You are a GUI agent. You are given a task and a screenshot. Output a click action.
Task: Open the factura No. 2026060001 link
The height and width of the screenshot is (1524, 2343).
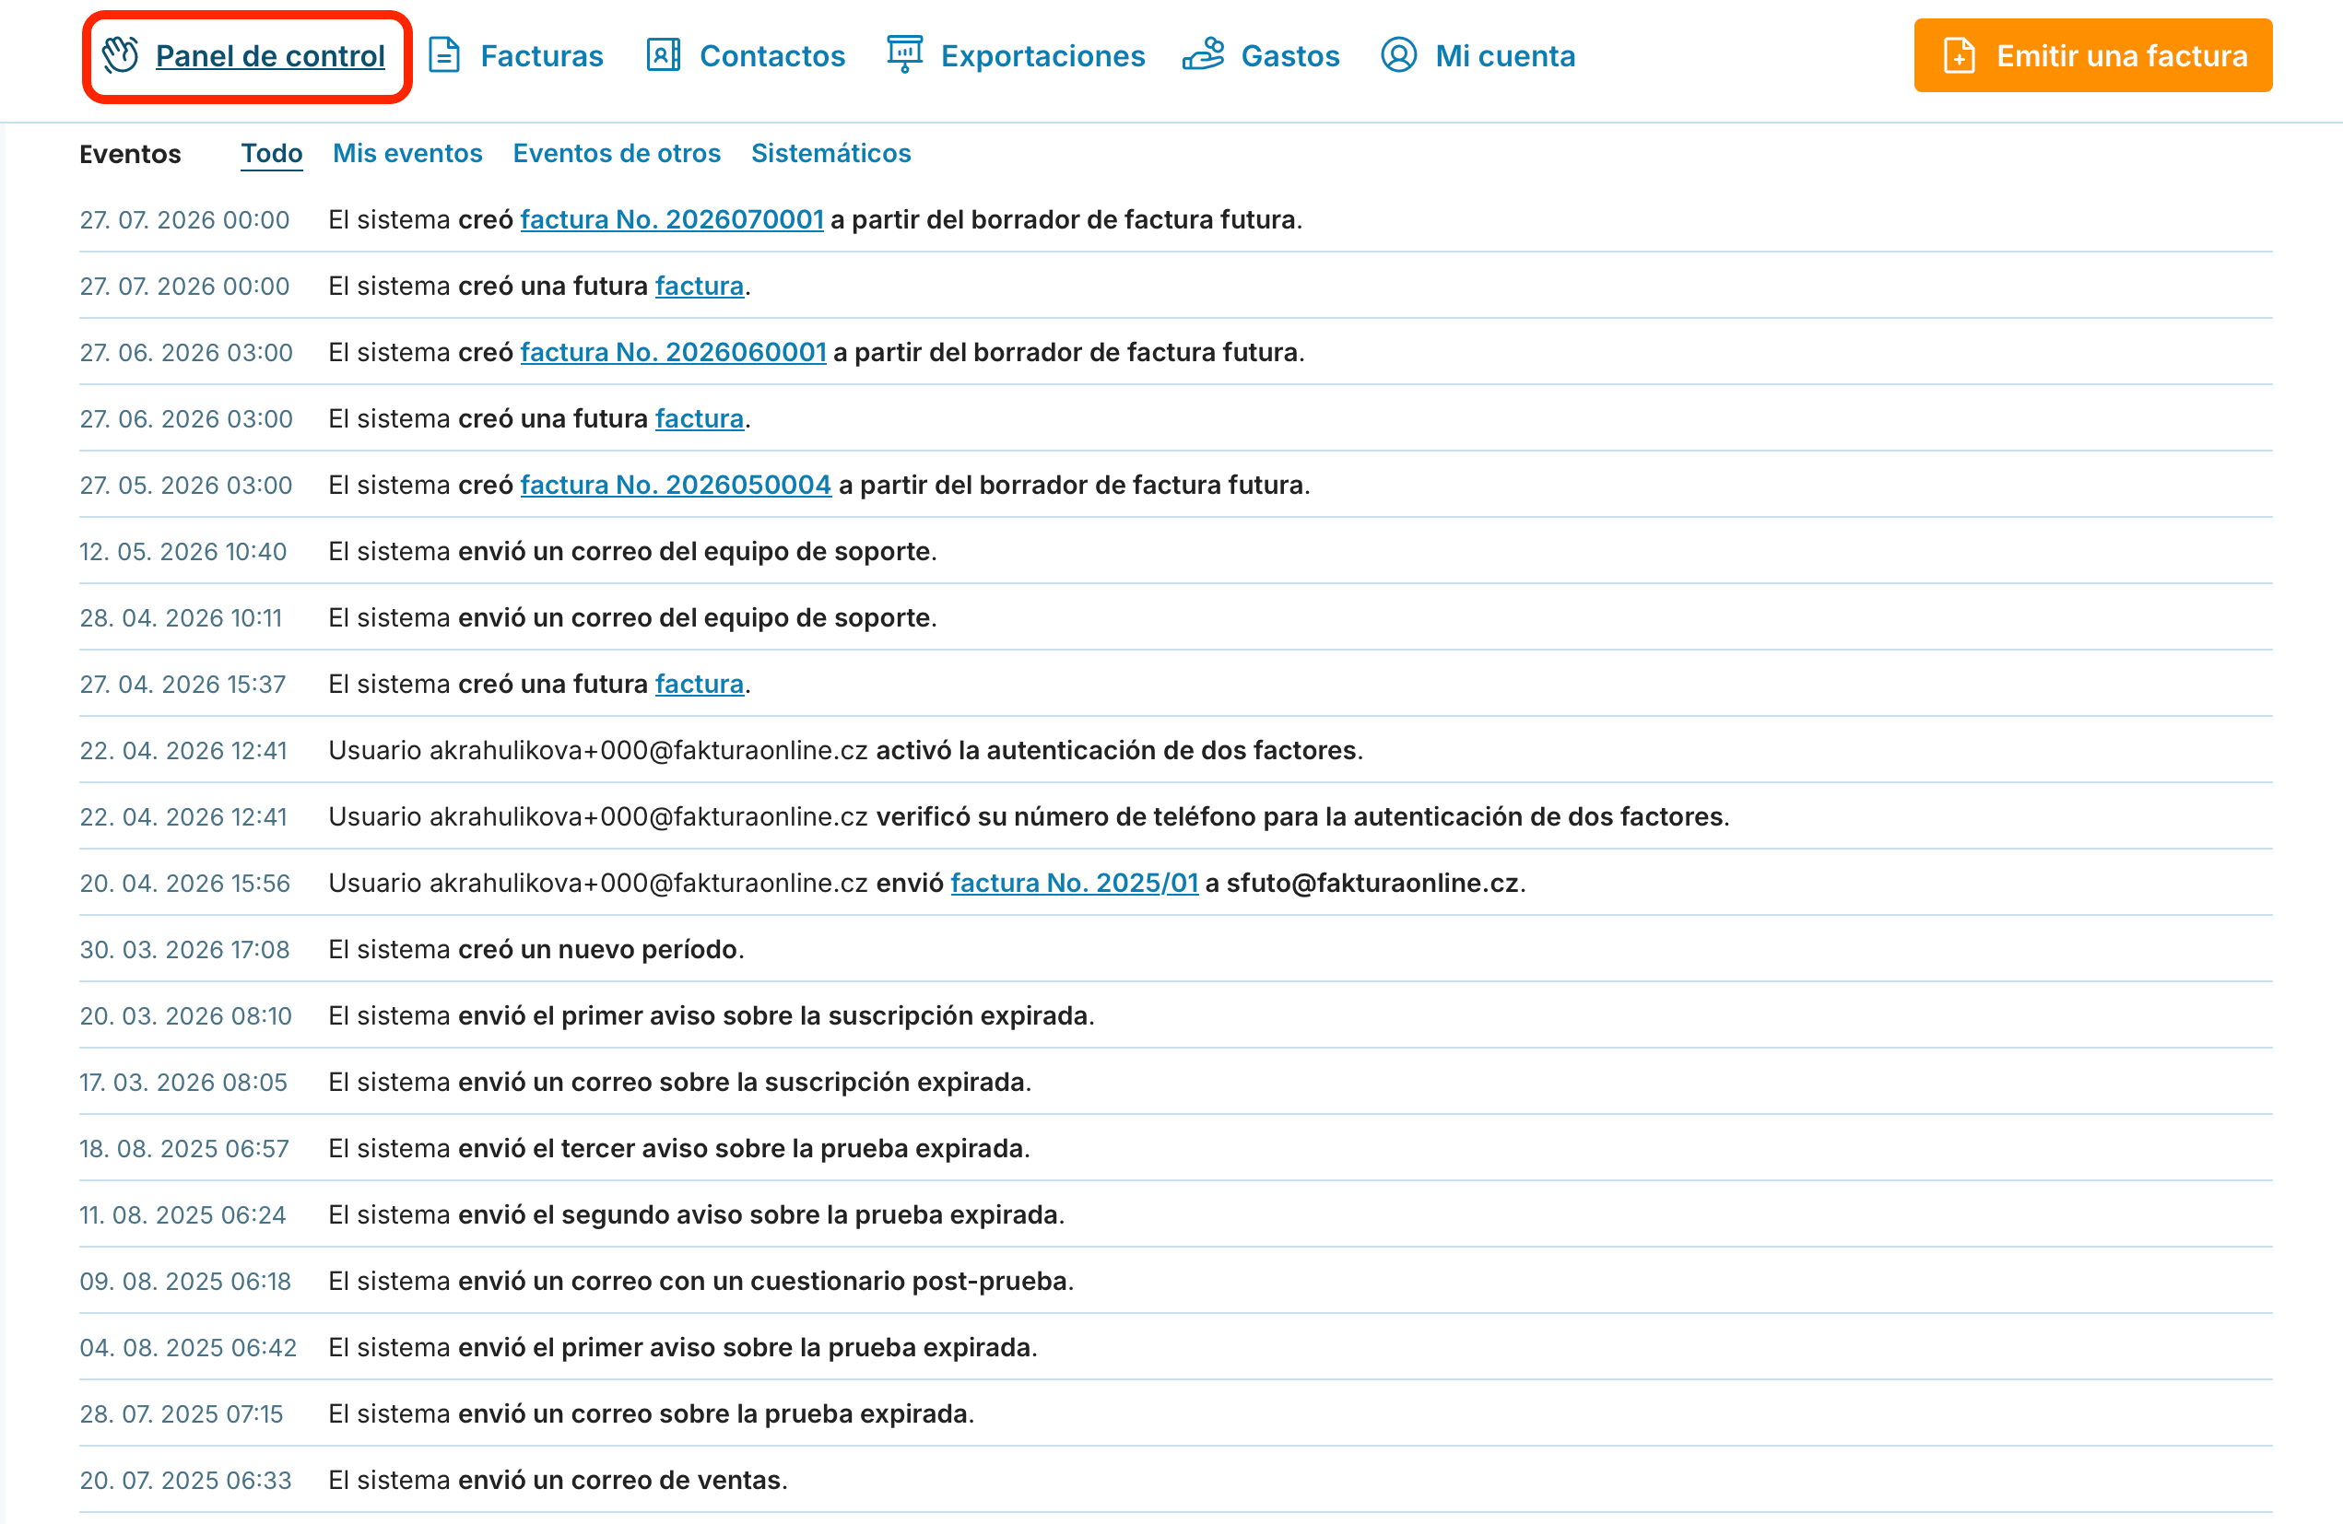672,352
